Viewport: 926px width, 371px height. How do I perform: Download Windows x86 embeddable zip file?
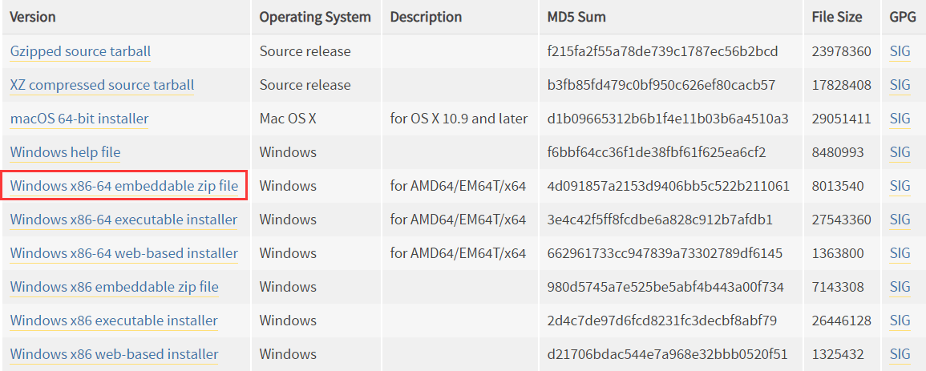click(x=114, y=287)
